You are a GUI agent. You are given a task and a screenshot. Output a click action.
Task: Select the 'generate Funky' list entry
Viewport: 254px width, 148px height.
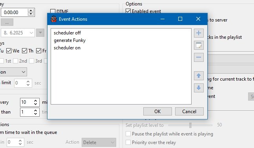69,40
